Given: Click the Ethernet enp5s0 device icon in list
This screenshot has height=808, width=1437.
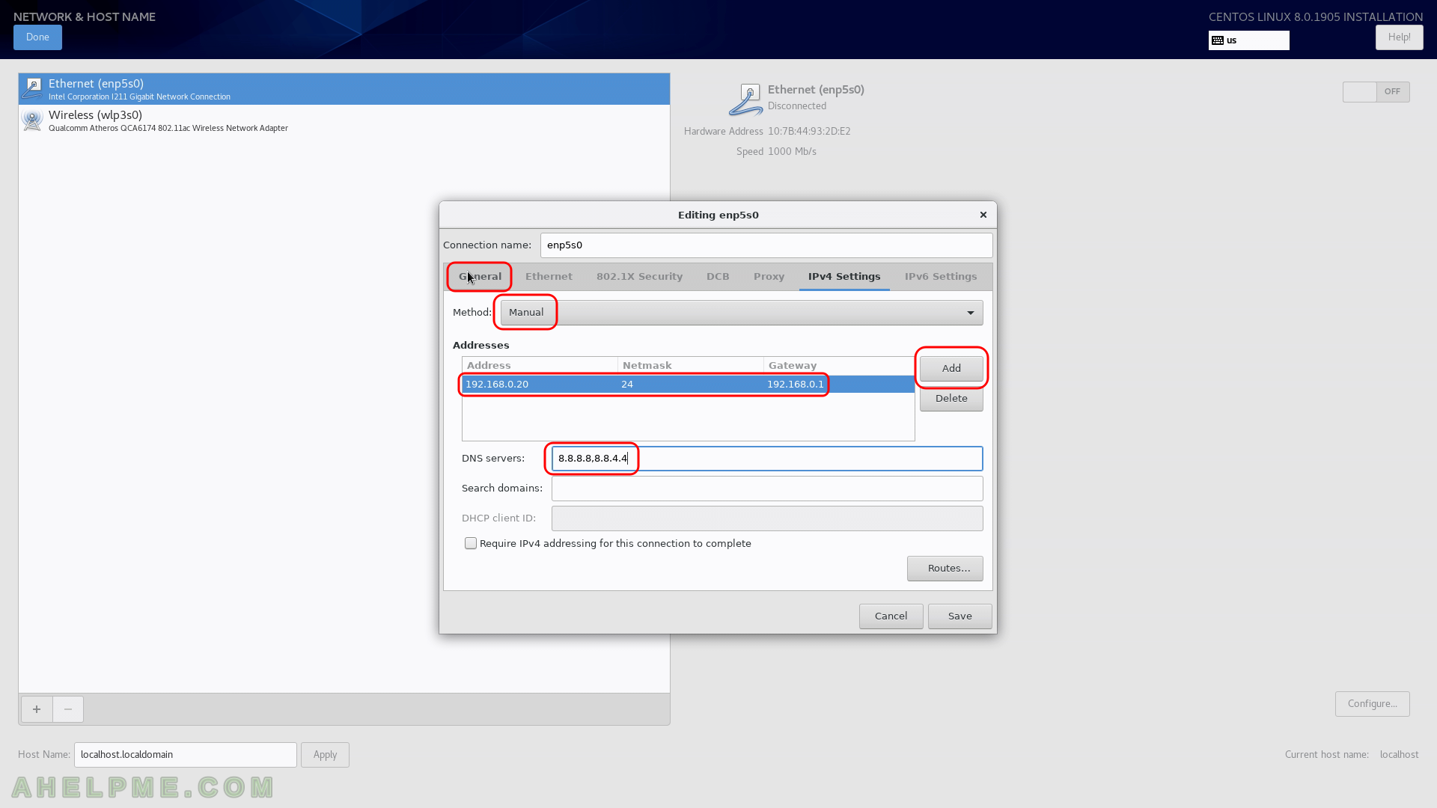Looking at the screenshot, I should click(32, 88).
